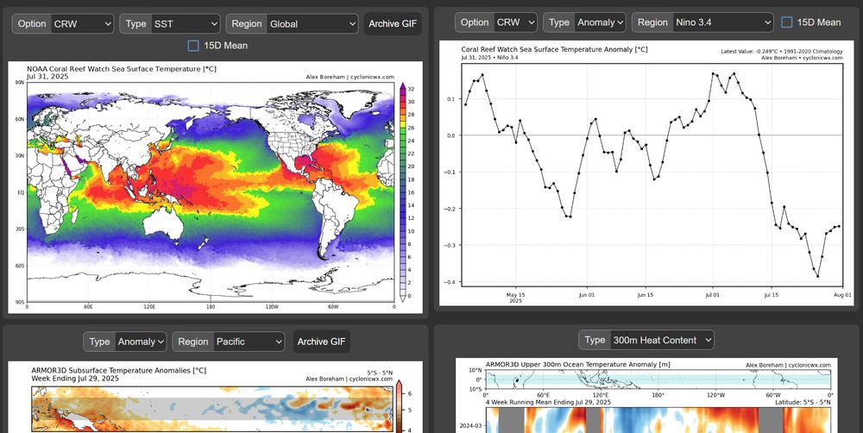Click the SST color scale bar

[x=403, y=192]
